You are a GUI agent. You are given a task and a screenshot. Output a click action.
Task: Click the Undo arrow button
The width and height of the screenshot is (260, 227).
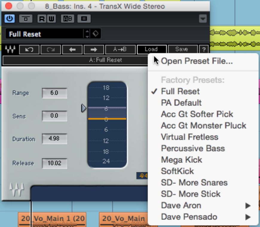(29, 49)
